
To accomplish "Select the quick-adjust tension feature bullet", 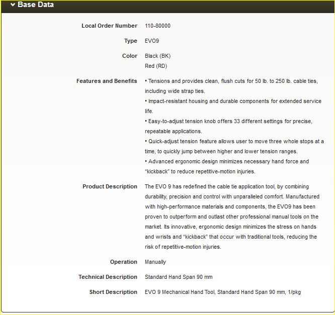I will (234, 146).
